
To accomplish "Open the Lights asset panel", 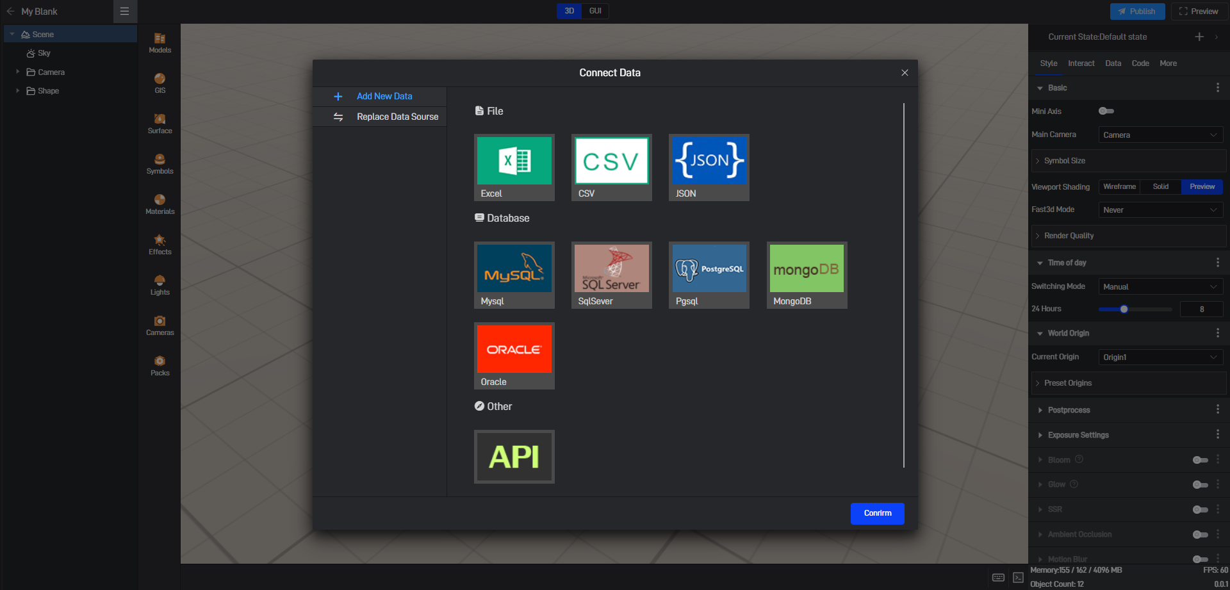I will tap(160, 285).
